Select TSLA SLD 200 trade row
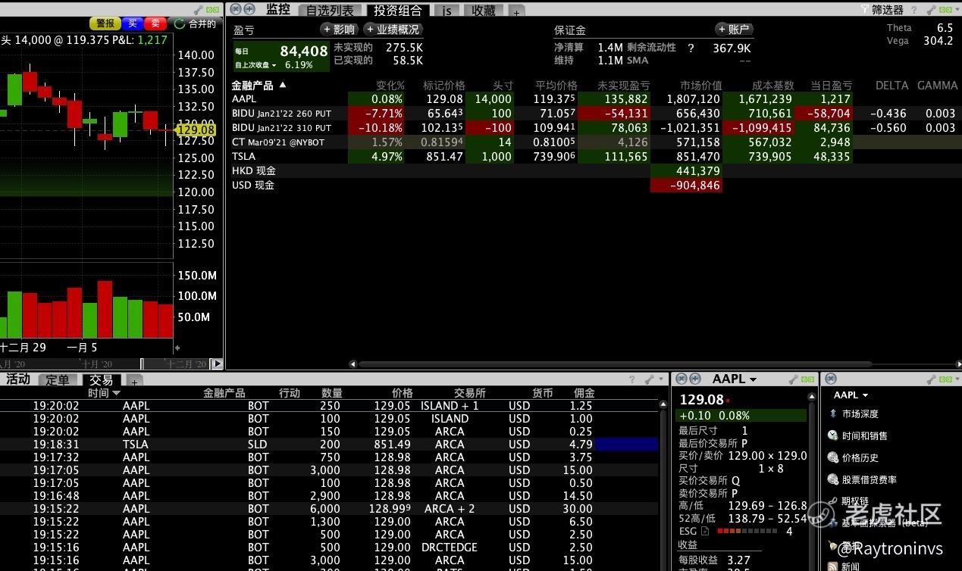Screen dimensions: 962x571 (330, 445)
